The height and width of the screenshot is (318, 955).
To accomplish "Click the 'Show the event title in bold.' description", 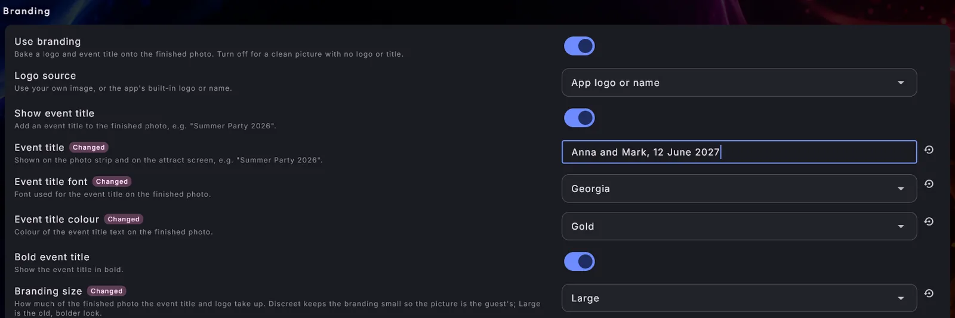I will [x=69, y=270].
